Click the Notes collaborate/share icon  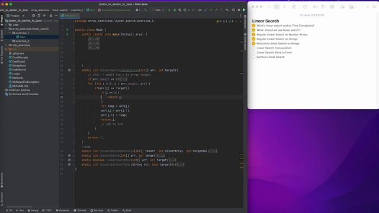(342, 7)
